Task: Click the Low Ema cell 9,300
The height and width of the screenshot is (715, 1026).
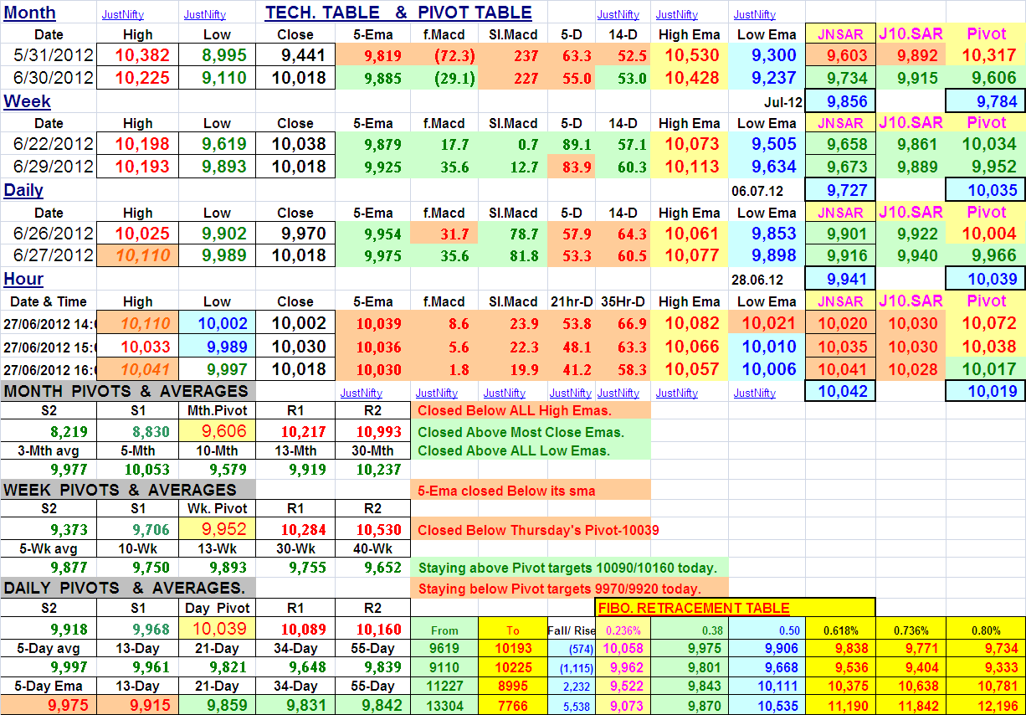Action: 767,56
